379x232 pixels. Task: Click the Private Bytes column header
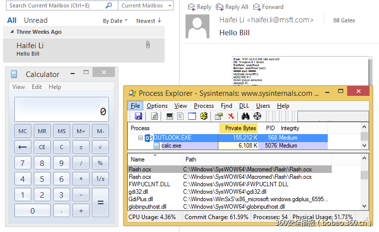pyautogui.click(x=240, y=128)
